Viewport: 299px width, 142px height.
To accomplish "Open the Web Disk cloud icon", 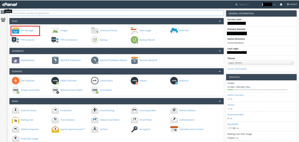I will tap(174, 31).
